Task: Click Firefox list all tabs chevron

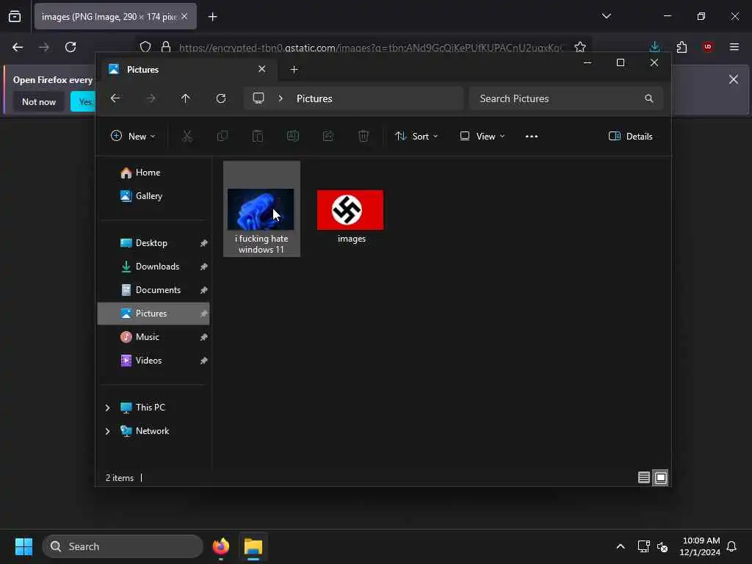Action: pyautogui.click(x=607, y=16)
